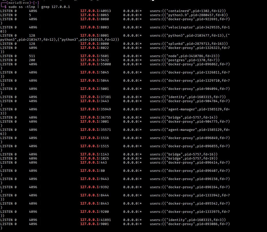
Task: Click address 127.0.0.1:35571
Action: [96, 129]
